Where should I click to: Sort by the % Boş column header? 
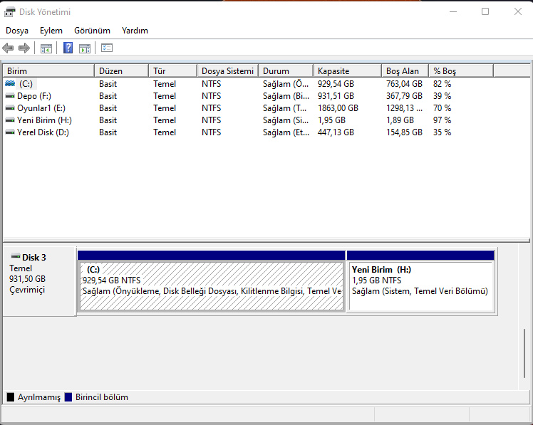(461, 71)
